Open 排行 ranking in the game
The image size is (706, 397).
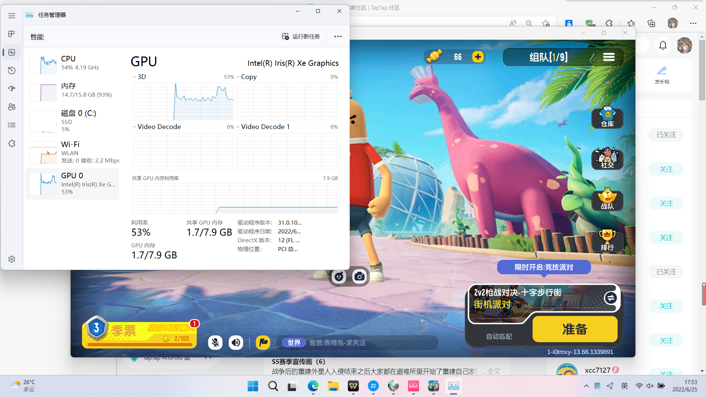click(x=607, y=241)
